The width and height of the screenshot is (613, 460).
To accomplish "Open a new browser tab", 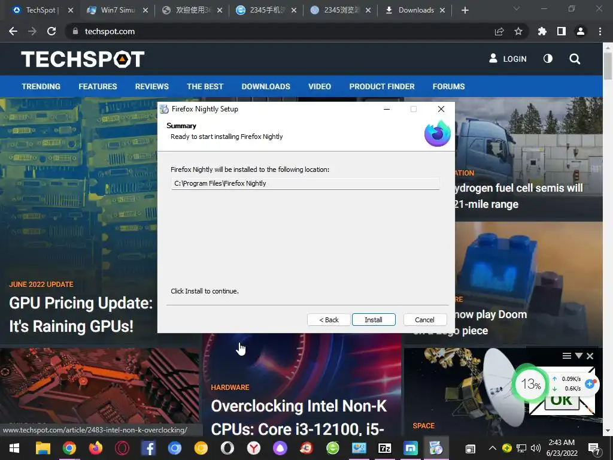I will (465, 10).
